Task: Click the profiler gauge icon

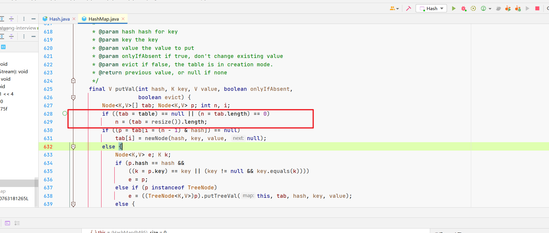Action: pos(483,8)
